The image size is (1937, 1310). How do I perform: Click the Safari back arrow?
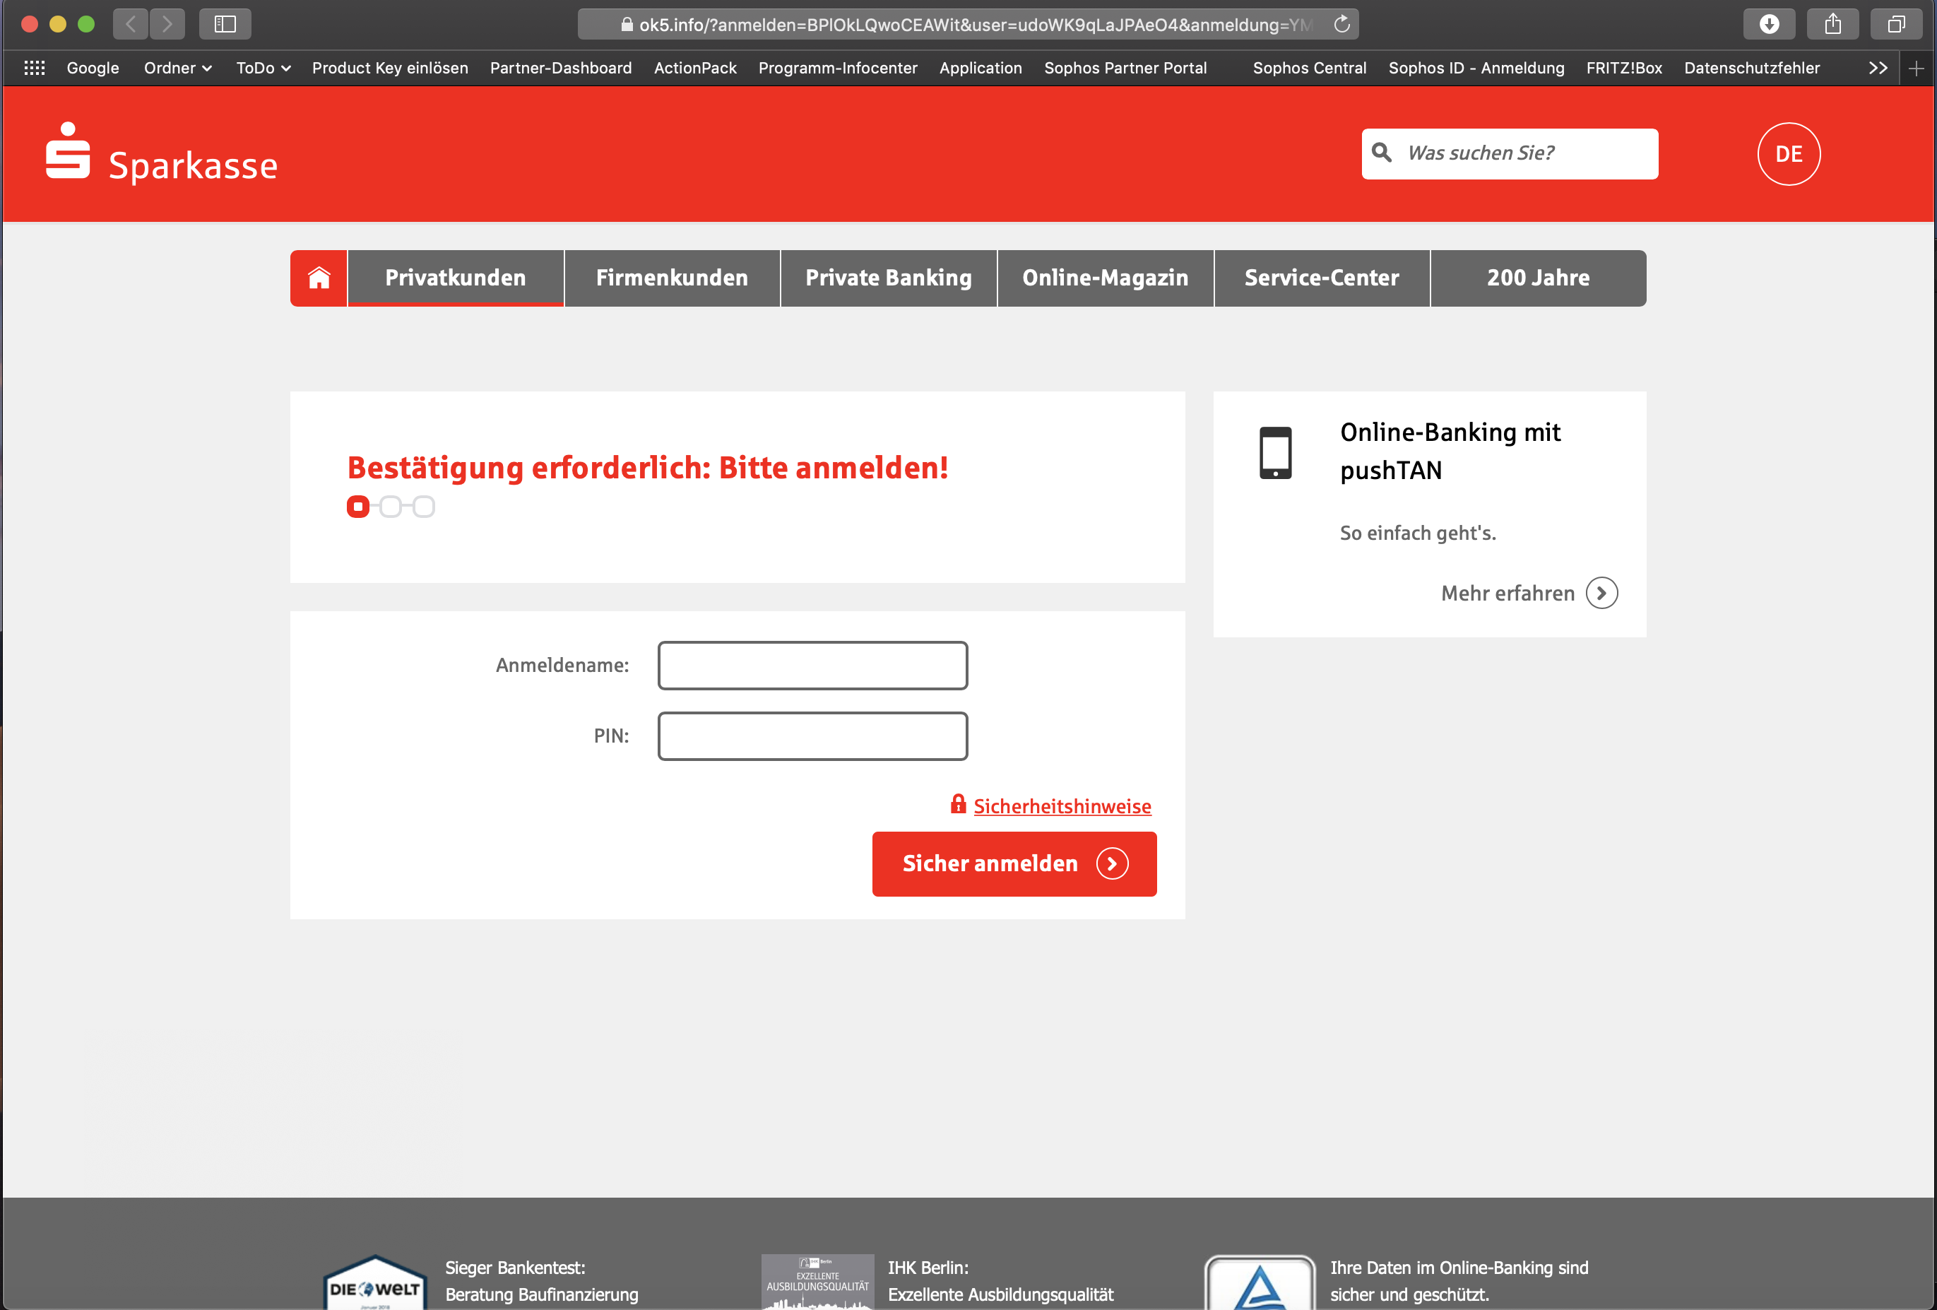131,24
